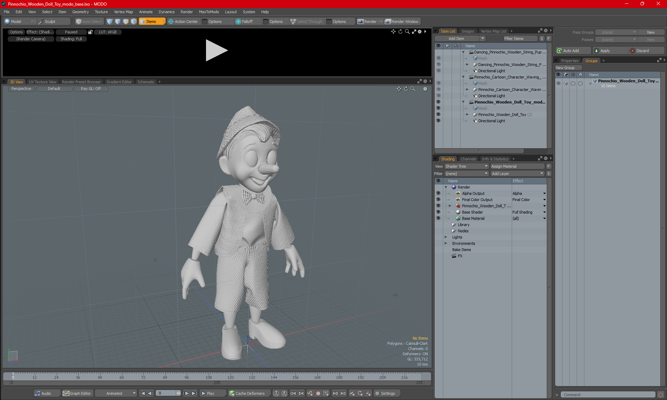667x400 pixels.
Task: Open Shader Tree view dropdown
Action: pyautogui.click(x=467, y=166)
